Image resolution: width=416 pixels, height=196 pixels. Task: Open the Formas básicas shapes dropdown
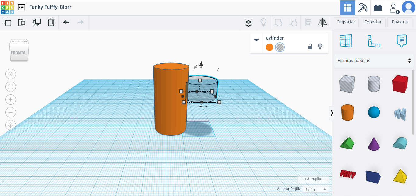click(374, 61)
